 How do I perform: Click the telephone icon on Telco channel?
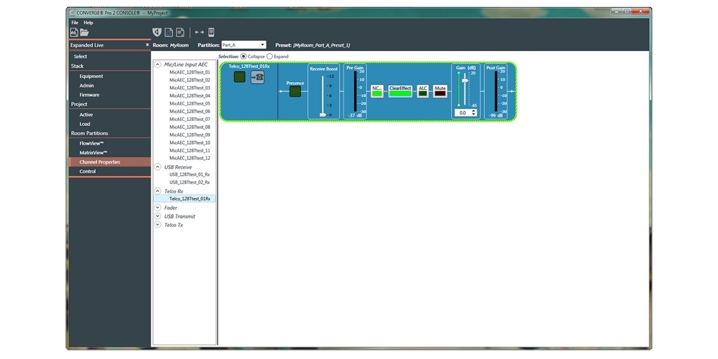257,77
